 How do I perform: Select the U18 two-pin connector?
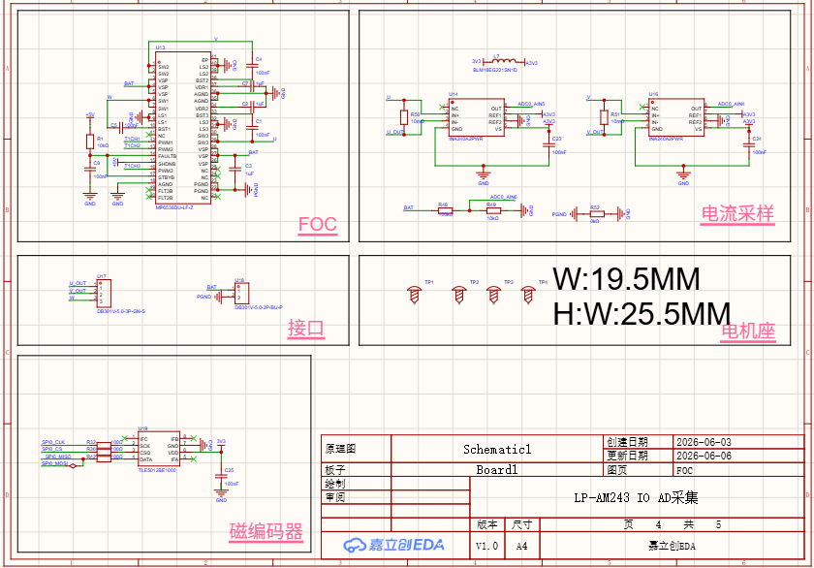point(242,294)
